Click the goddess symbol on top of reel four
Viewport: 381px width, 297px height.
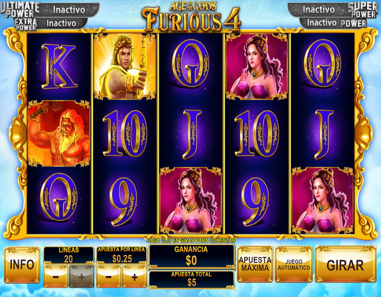click(x=256, y=67)
